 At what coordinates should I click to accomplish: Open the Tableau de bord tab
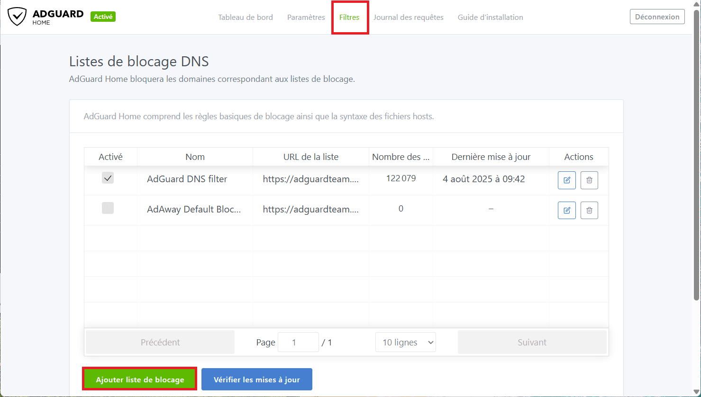pyautogui.click(x=246, y=17)
